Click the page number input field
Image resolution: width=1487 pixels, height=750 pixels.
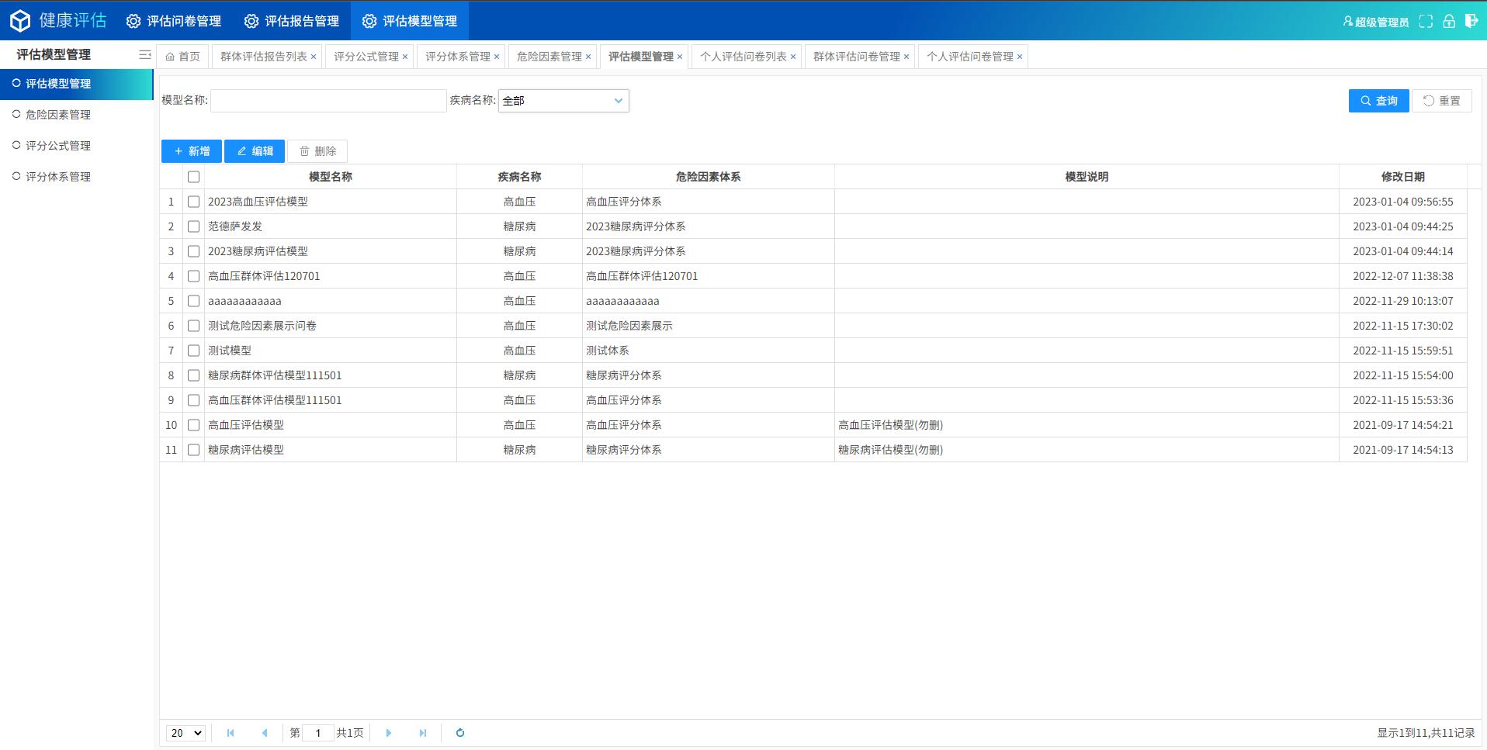[x=317, y=733]
